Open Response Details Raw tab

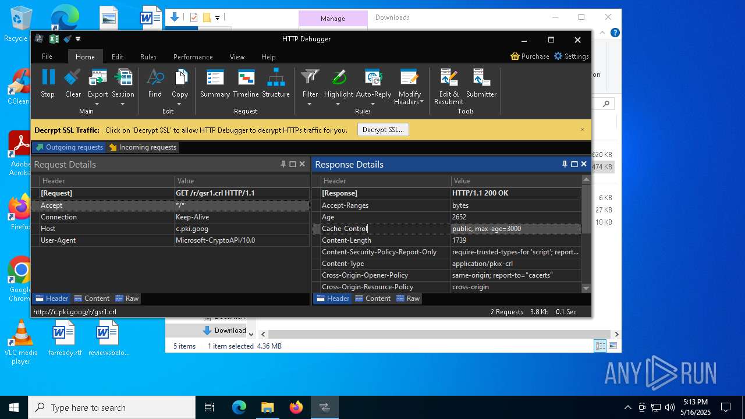pyautogui.click(x=408, y=299)
